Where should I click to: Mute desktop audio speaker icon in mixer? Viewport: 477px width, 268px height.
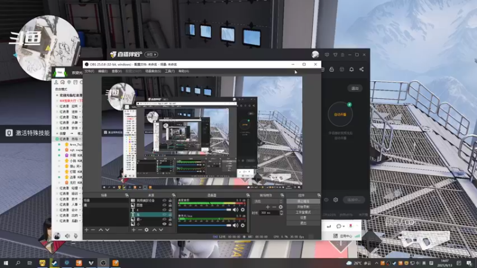pos(236,210)
